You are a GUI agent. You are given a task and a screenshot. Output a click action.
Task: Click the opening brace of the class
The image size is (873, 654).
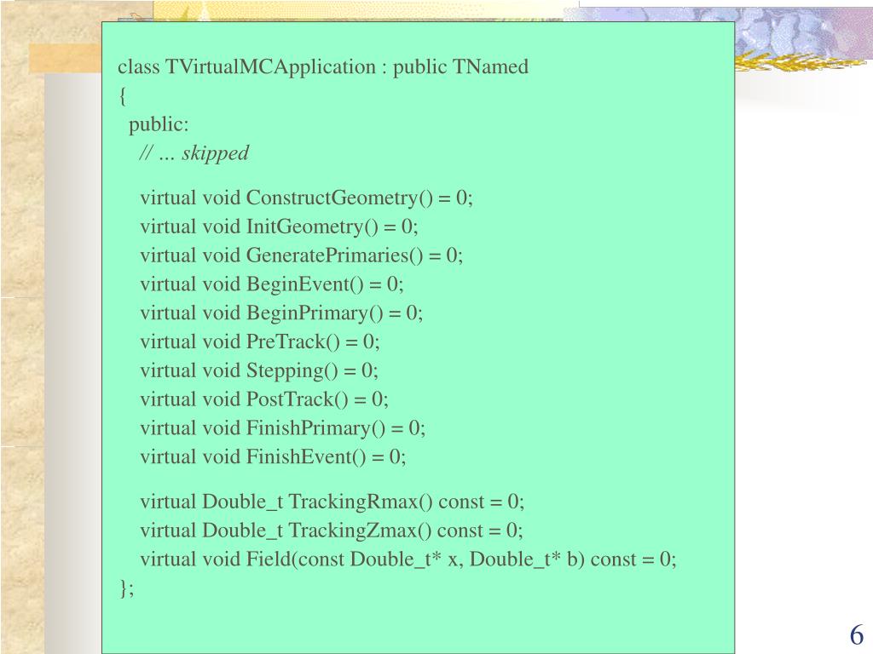[123, 96]
